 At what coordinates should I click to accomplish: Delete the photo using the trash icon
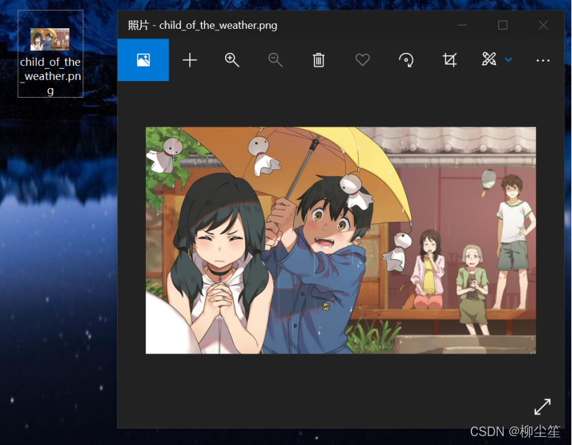[x=319, y=60]
